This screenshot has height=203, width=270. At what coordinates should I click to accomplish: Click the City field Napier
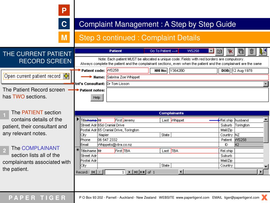[x=129, y=135]
